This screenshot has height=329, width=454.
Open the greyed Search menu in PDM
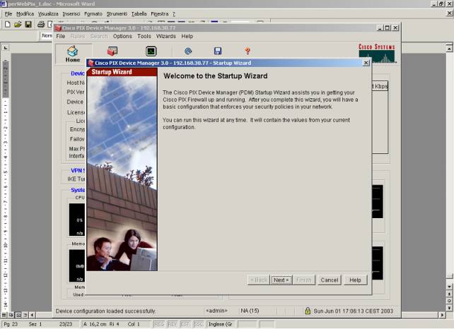click(99, 36)
